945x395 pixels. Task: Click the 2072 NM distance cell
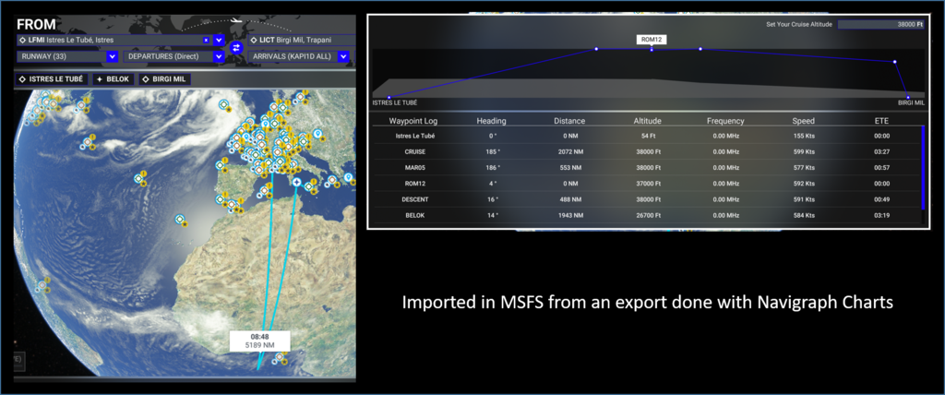coord(568,151)
